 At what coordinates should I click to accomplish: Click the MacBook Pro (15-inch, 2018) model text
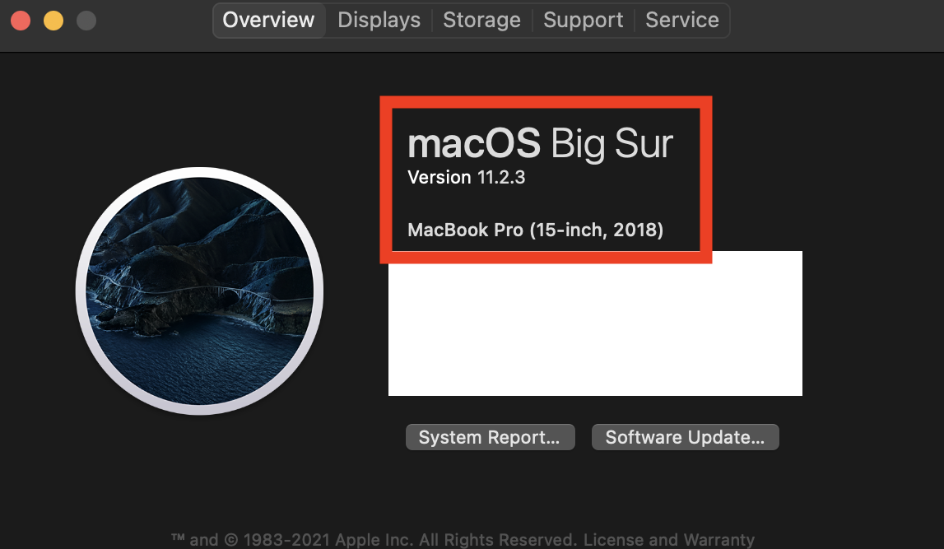535,230
